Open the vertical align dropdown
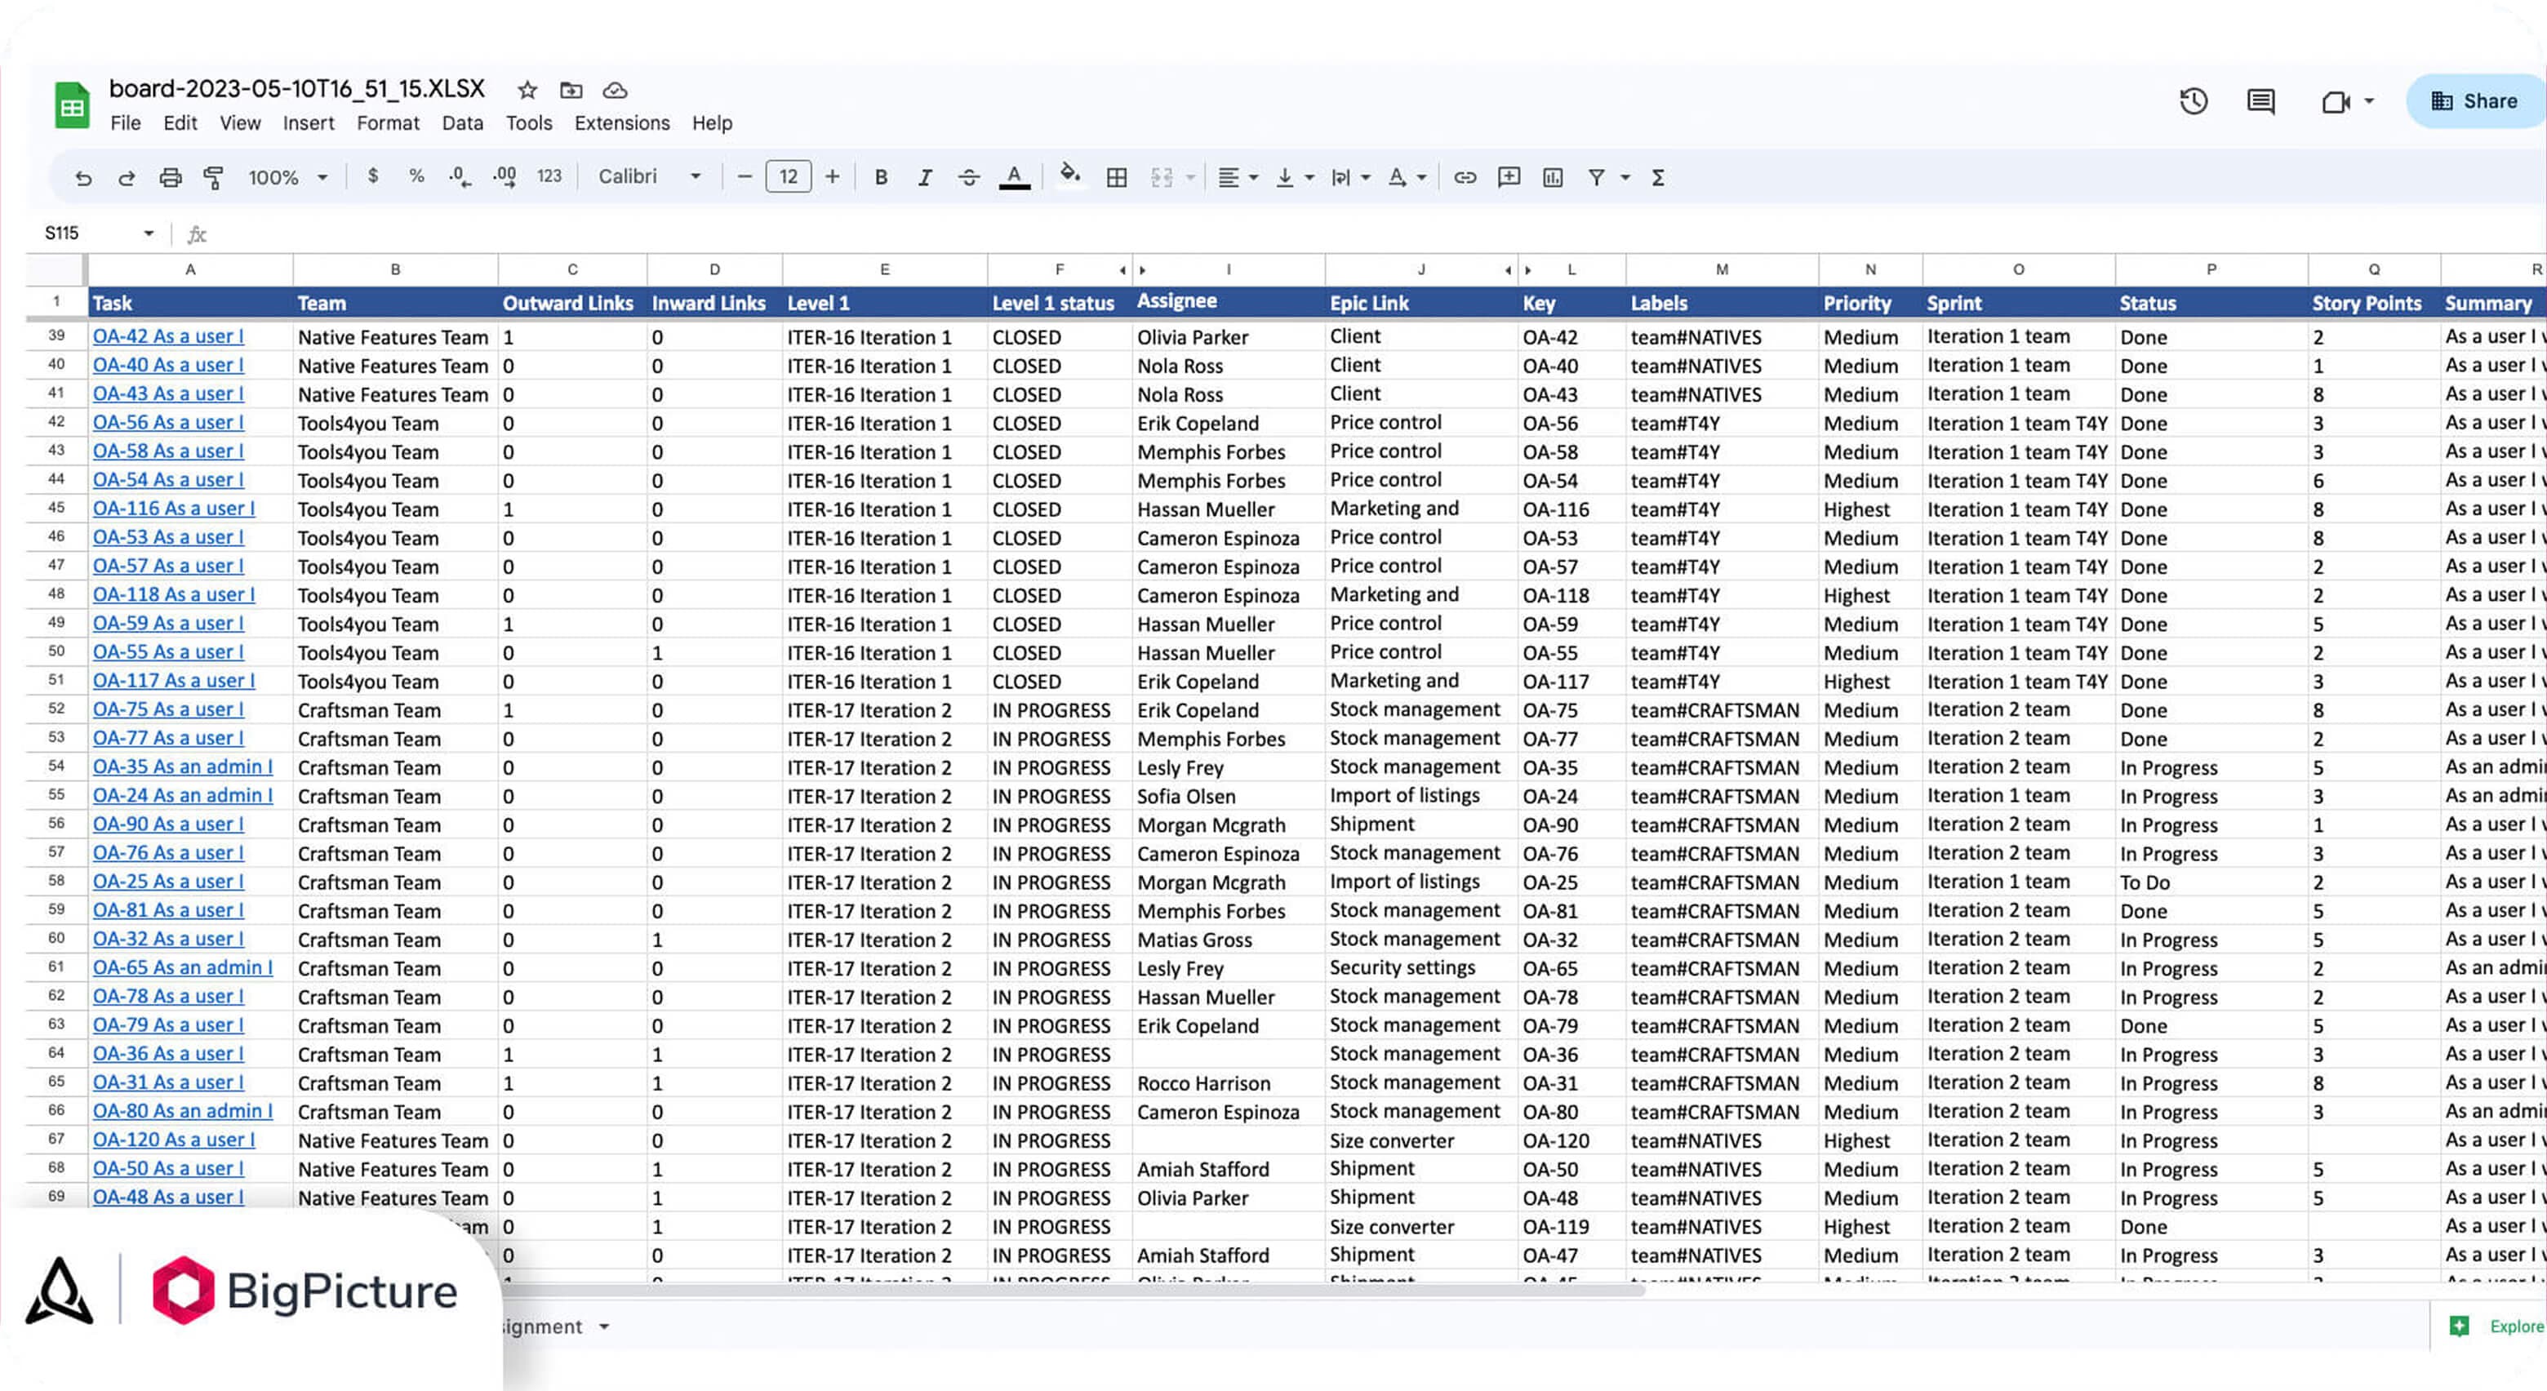The height and width of the screenshot is (1391, 2547). point(1294,178)
